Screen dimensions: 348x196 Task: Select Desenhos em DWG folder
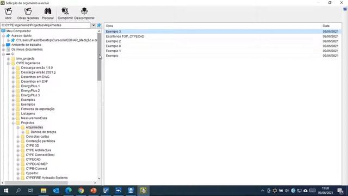(x=35, y=77)
